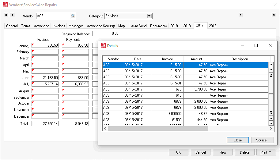Jump to bottom of Details grid icon
280x160 pixels.
pyautogui.click(x=271, y=124)
